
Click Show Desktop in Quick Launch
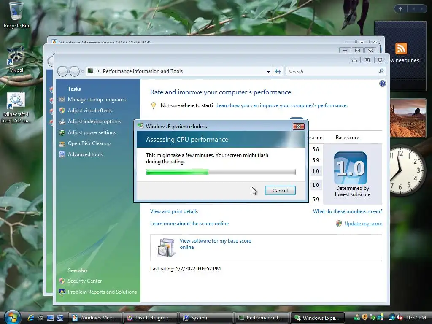50,318
